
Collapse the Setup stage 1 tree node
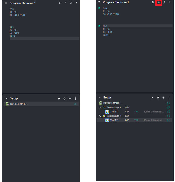(100, 107)
